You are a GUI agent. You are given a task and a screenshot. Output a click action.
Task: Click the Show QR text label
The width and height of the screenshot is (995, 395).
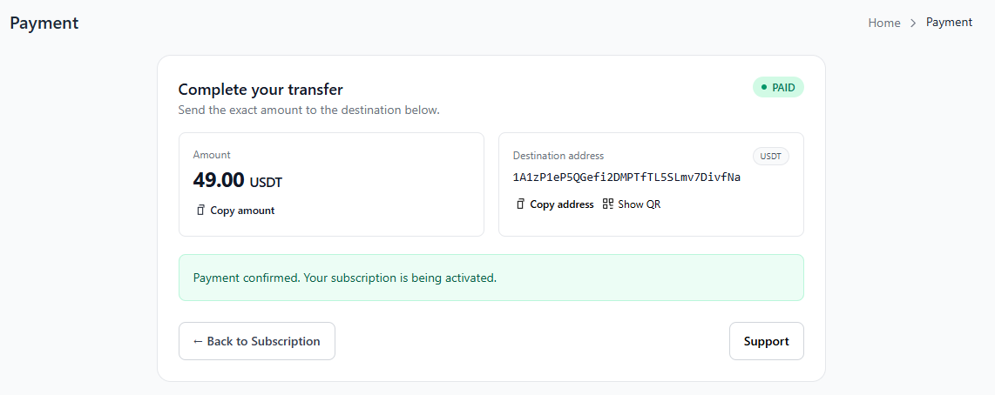[640, 204]
